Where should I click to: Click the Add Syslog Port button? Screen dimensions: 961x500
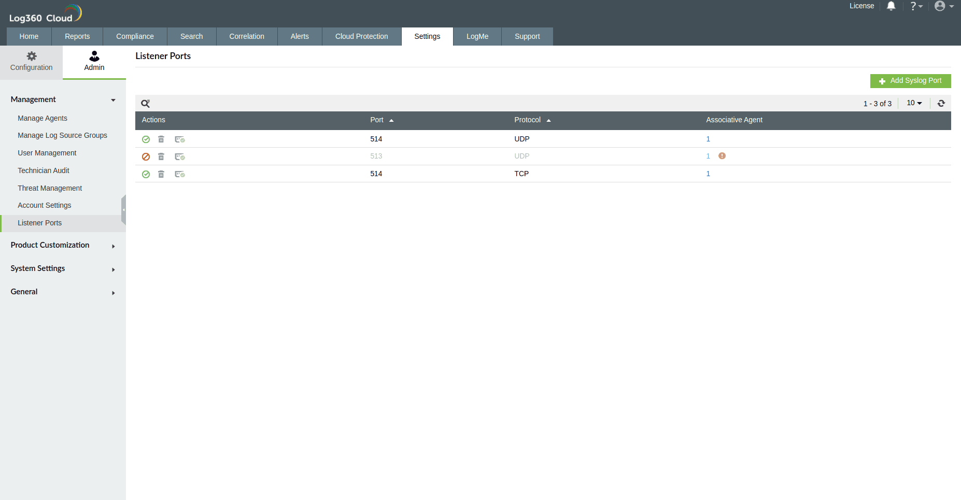pos(910,81)
